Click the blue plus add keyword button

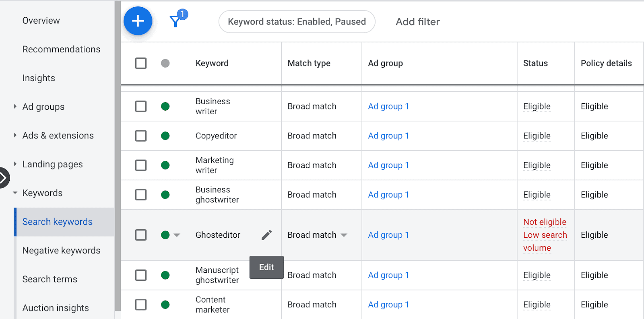(138, 21)
